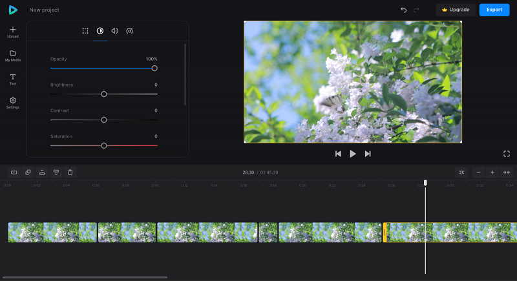Enter fullscreen preview

(x=507, y=154)
